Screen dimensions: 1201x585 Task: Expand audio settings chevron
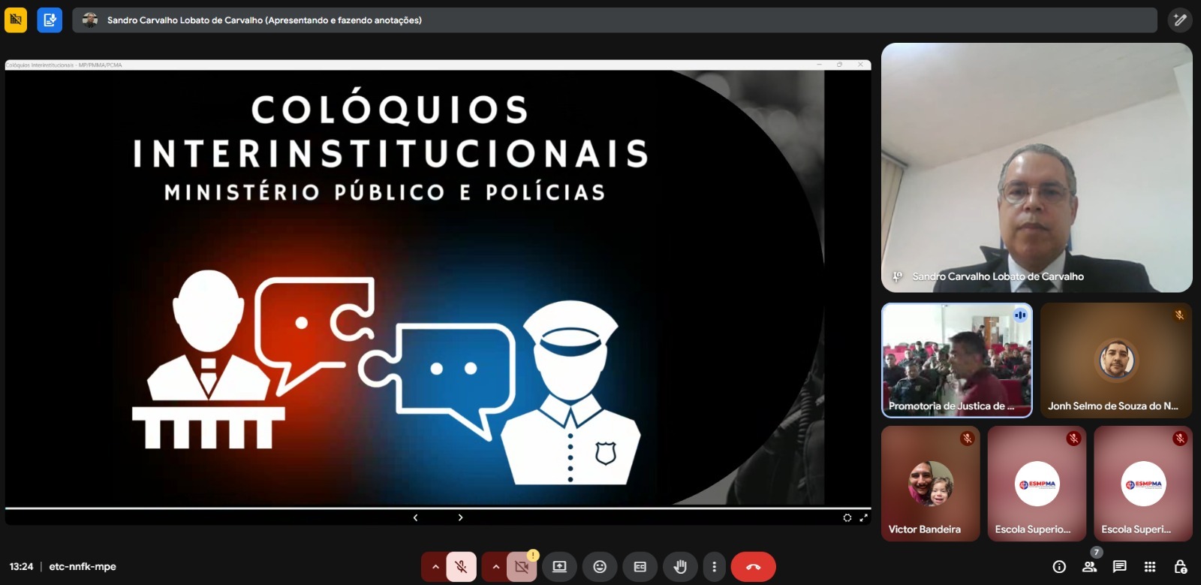435,567
